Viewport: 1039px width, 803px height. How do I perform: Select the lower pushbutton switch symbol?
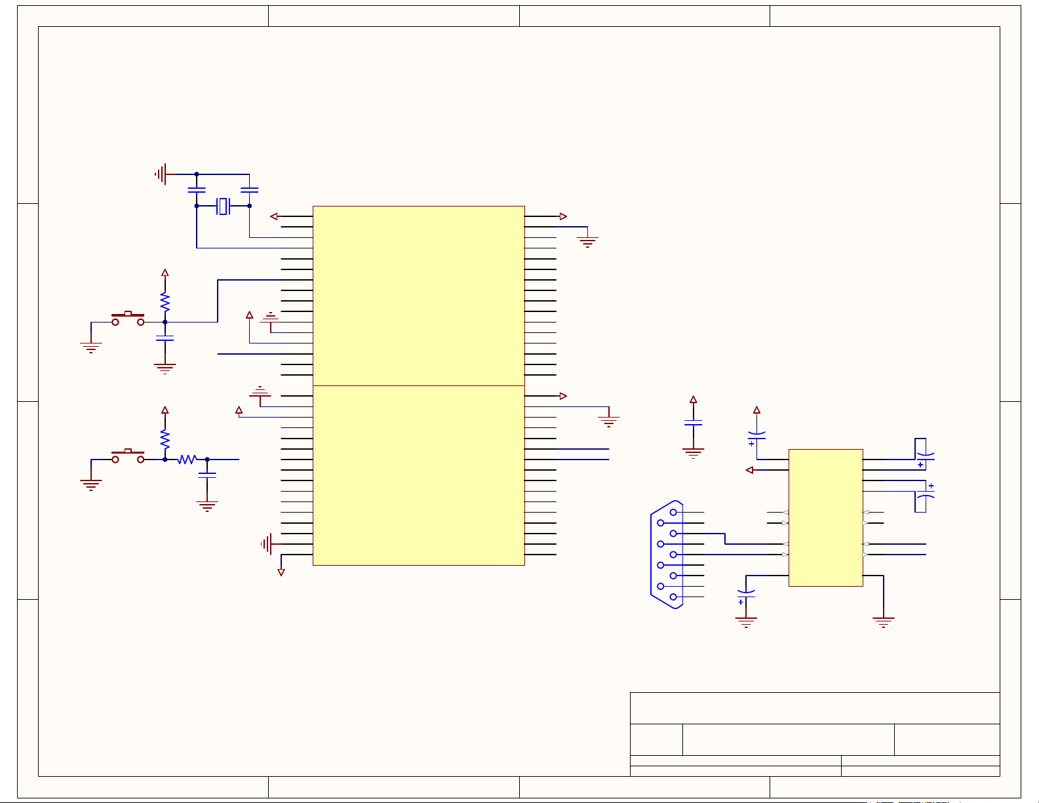point(128,456)
